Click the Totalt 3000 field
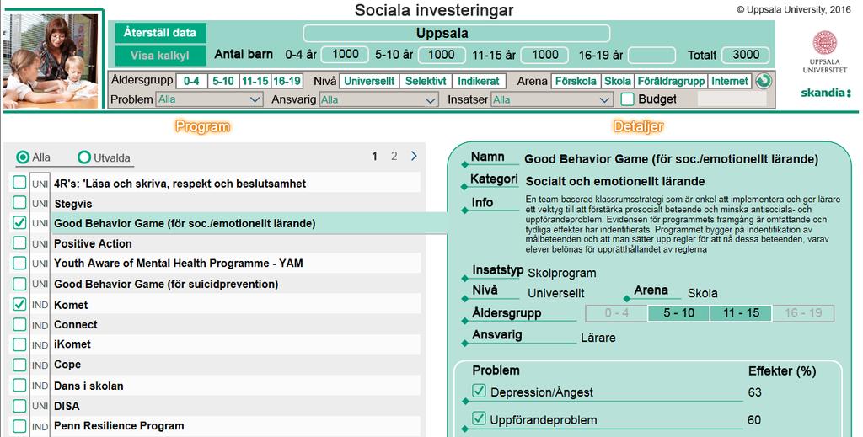This screenshot has height=437, width=863. (746, 55)
